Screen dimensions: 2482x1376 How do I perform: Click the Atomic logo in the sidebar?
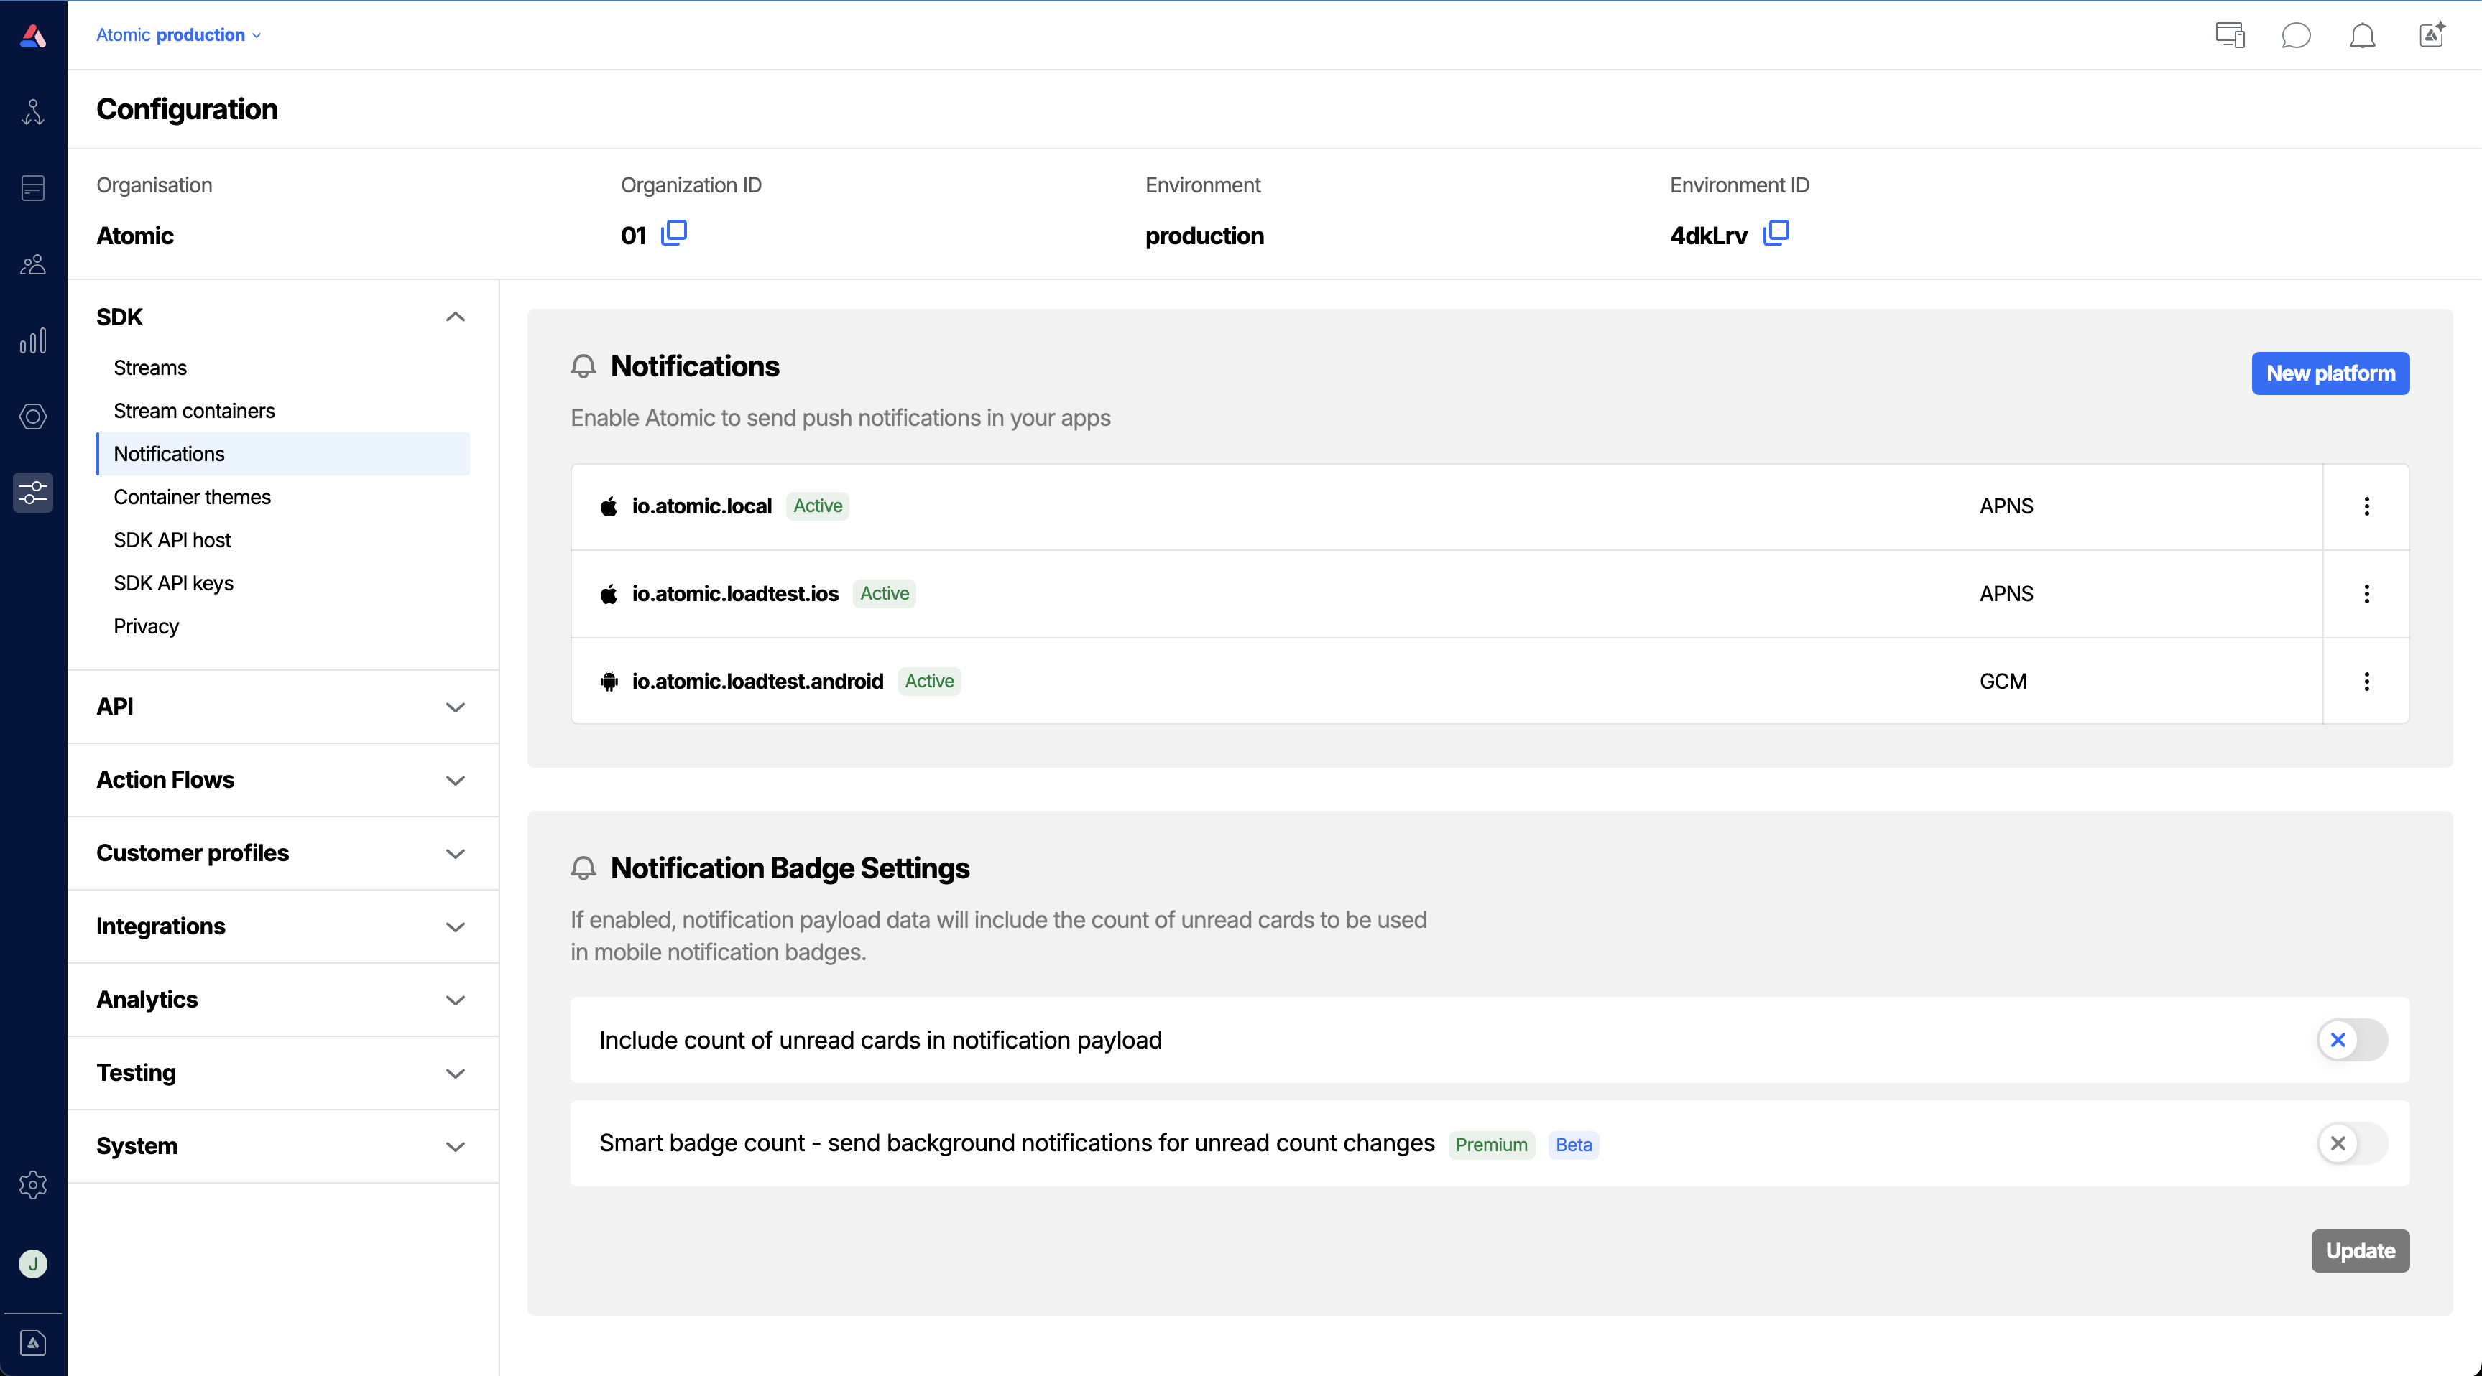33,36
